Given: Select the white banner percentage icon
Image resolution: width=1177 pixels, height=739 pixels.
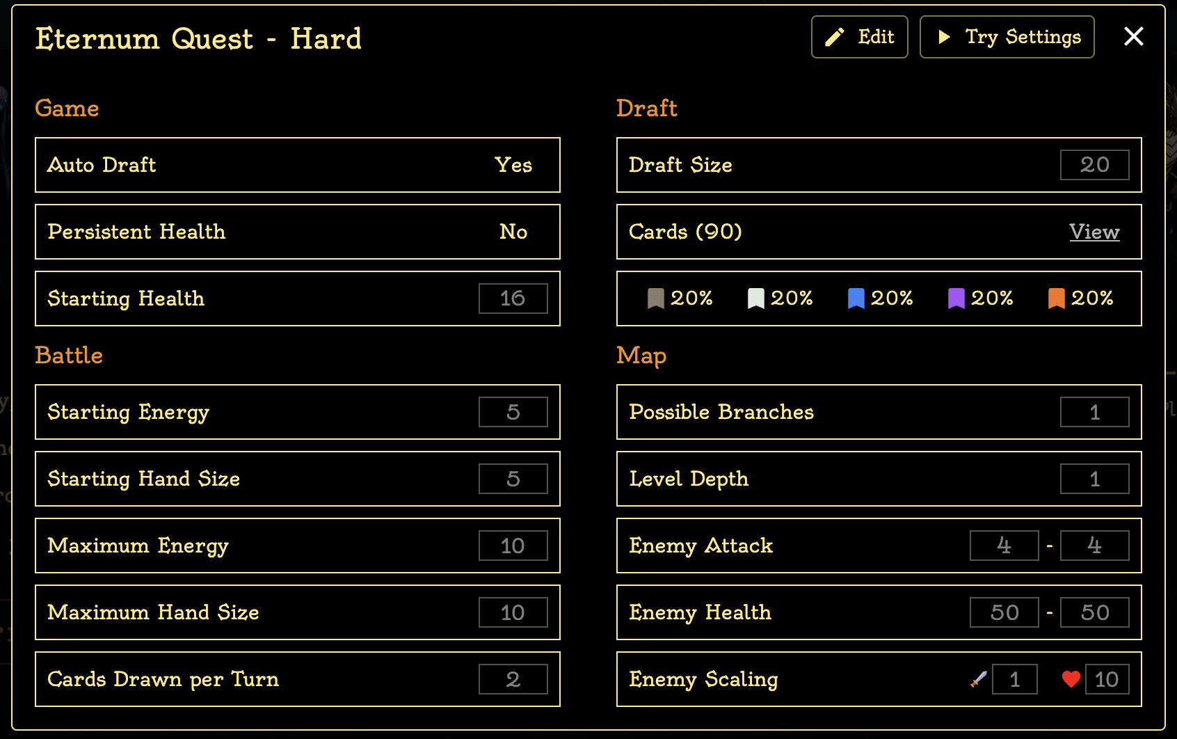Looking at the screenshot, I should click(755, 299).
